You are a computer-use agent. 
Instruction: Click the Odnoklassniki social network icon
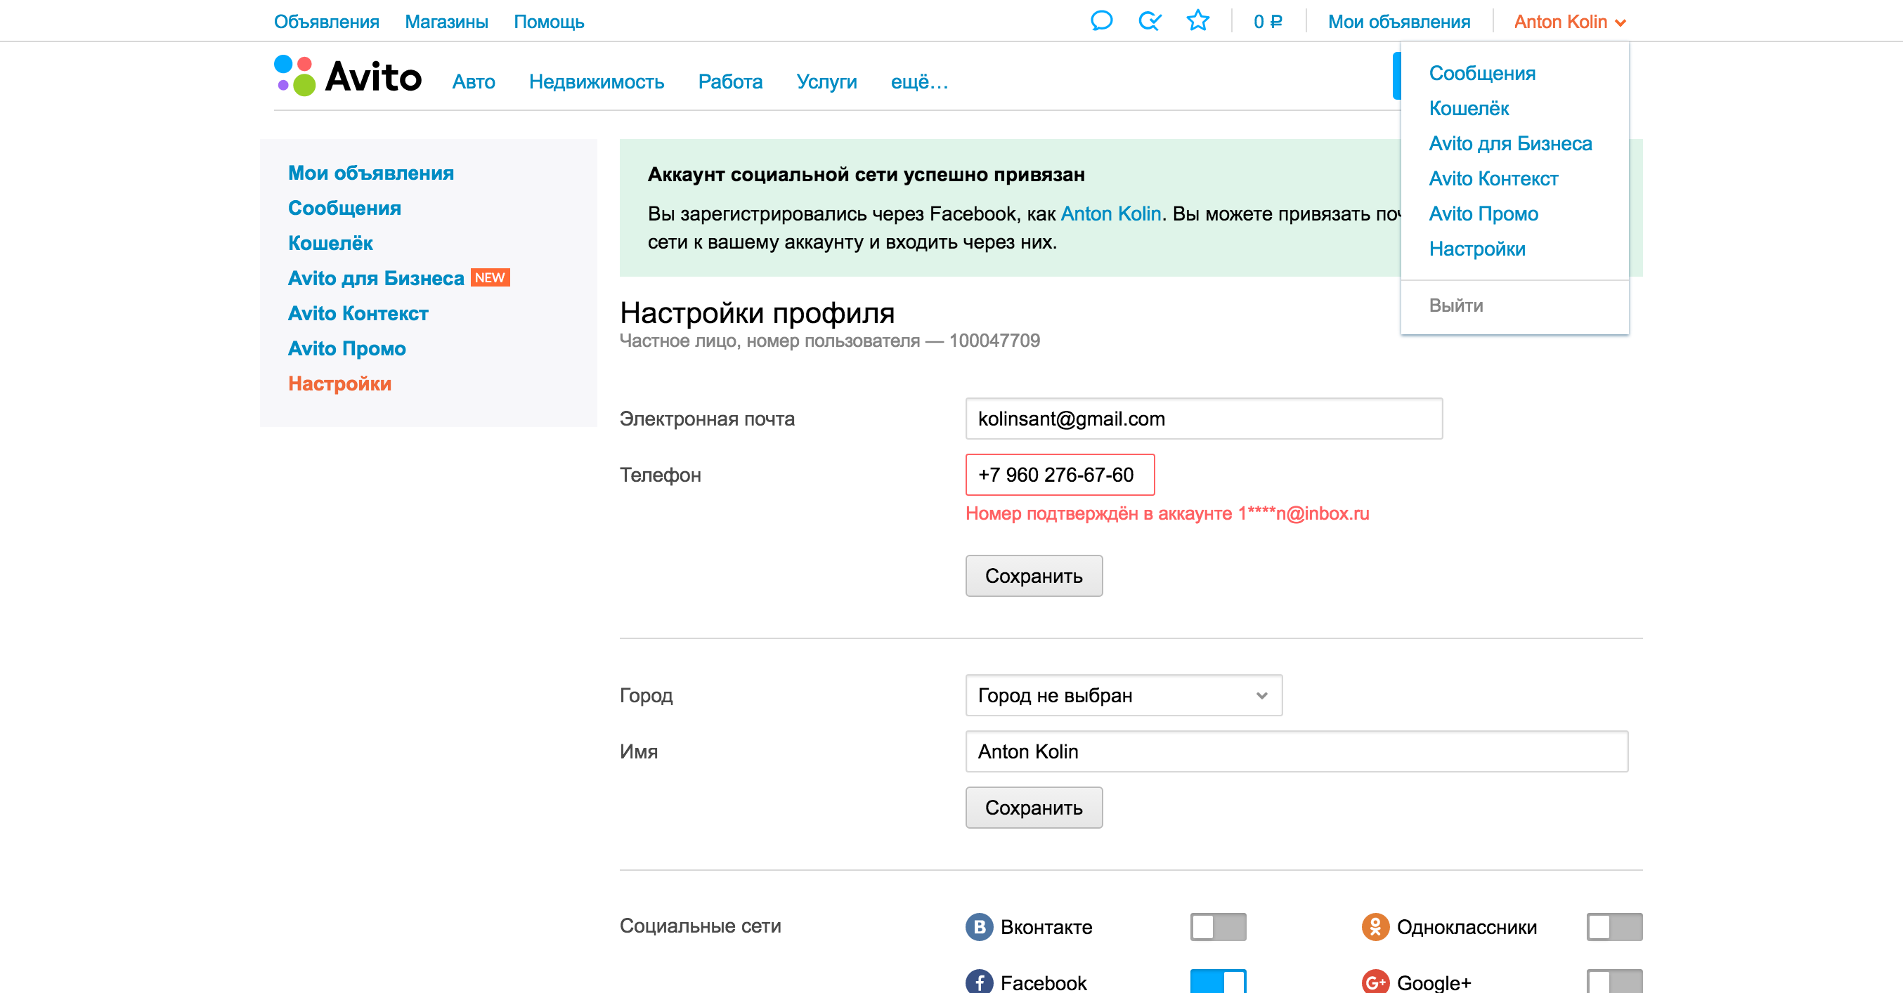[x=1375, y=926]
